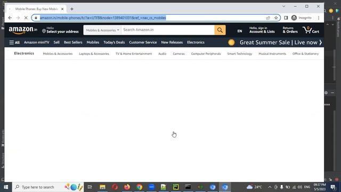Open Customer Service

click(x=143, y=43)
